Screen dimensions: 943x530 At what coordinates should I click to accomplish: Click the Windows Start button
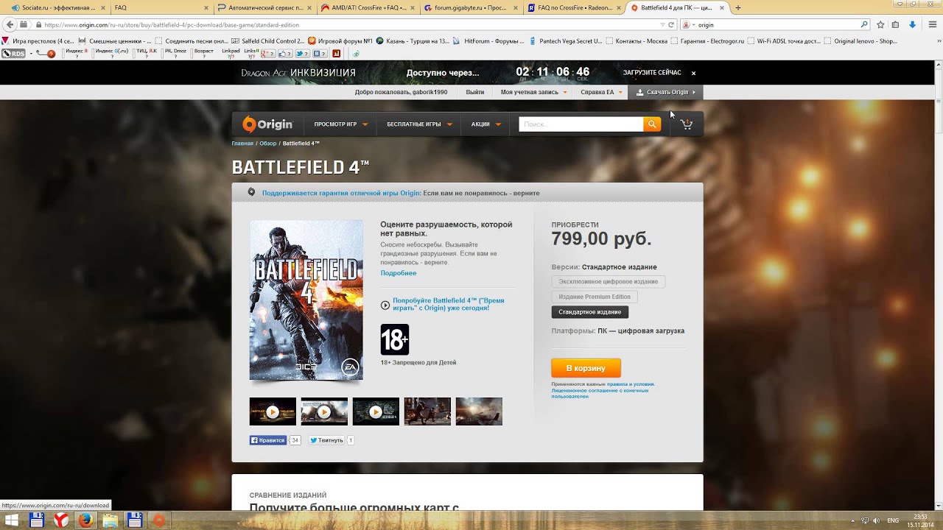(12, 520)
